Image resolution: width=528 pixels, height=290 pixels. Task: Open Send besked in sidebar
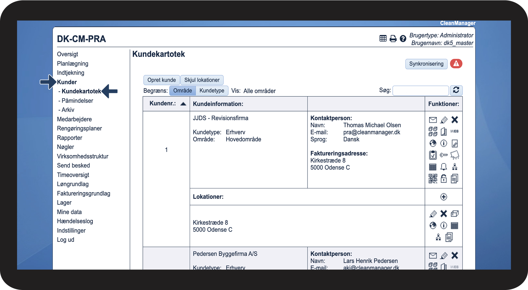click(74, 165)
